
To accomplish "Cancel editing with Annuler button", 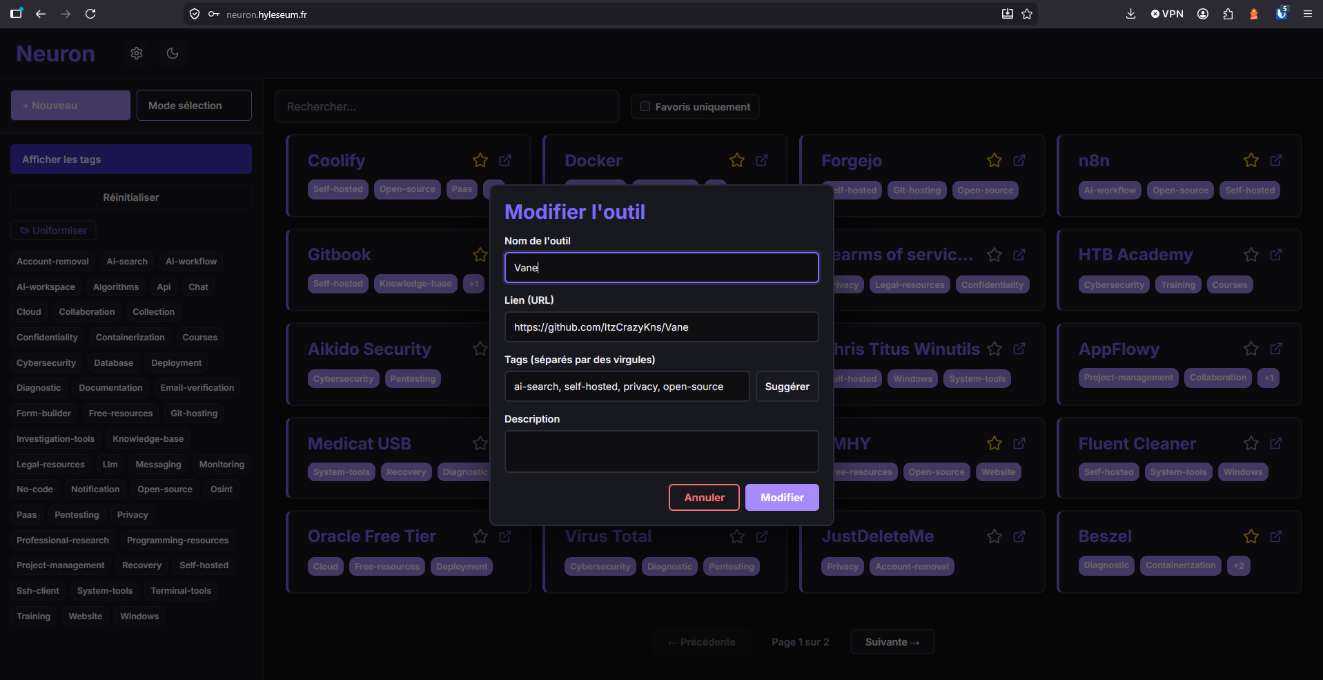I will point(704,497).
